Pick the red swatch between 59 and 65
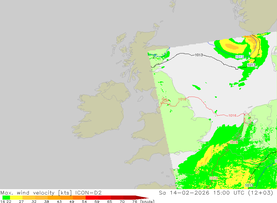The image size is (277, 203). (x=105, y=197)
